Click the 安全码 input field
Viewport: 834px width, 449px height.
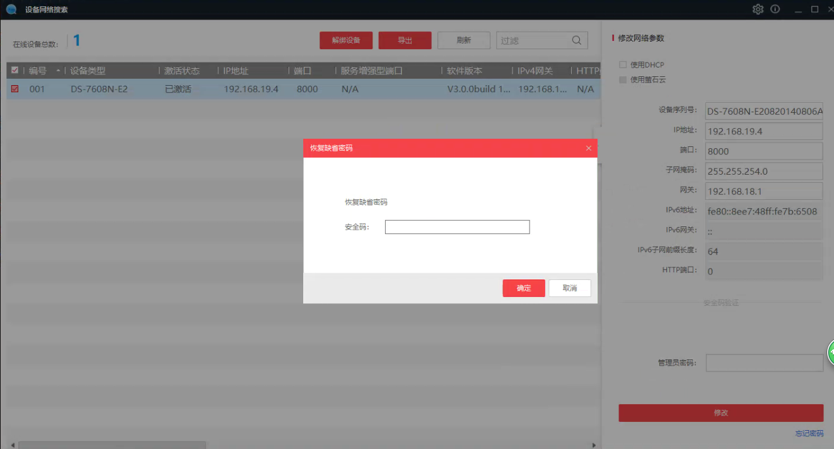click(x=457, y=227)
